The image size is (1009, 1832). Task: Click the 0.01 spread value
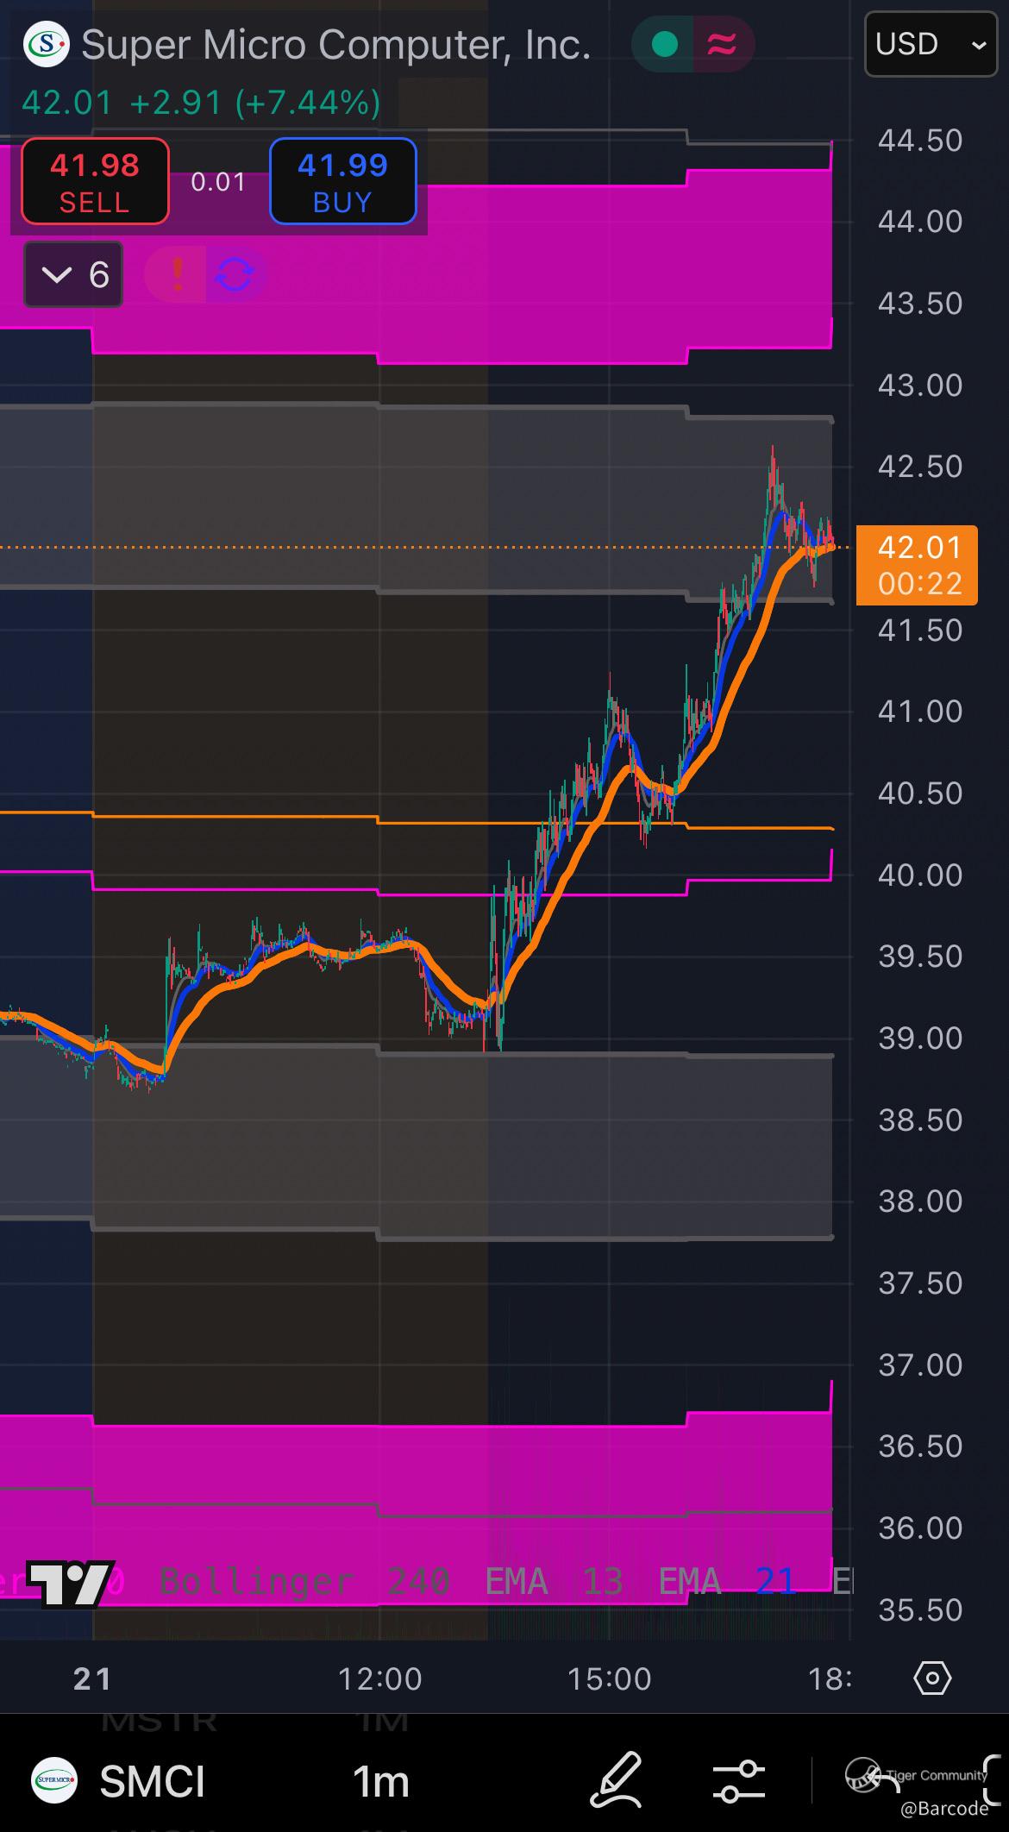click(218, 182)
